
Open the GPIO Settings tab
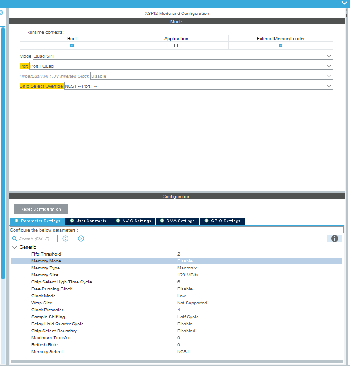tap(222, 221)
